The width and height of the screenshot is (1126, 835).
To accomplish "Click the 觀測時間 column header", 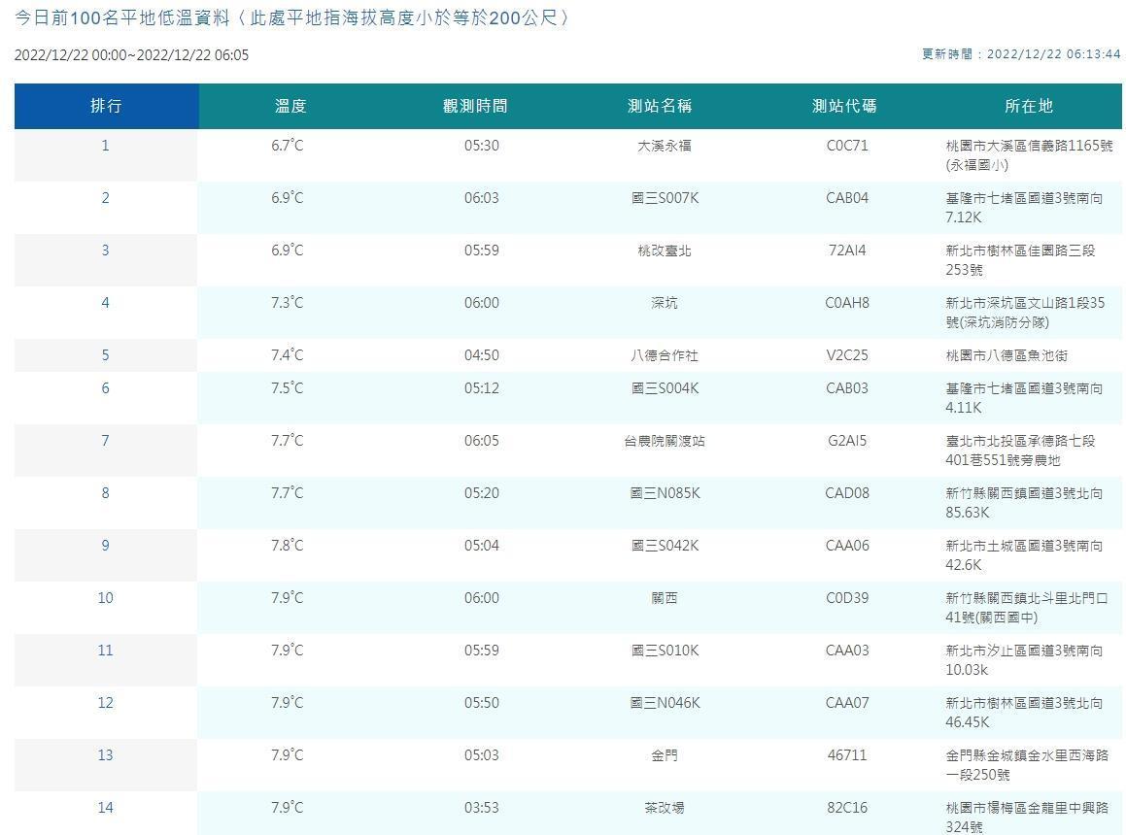I will pos(475,106).
